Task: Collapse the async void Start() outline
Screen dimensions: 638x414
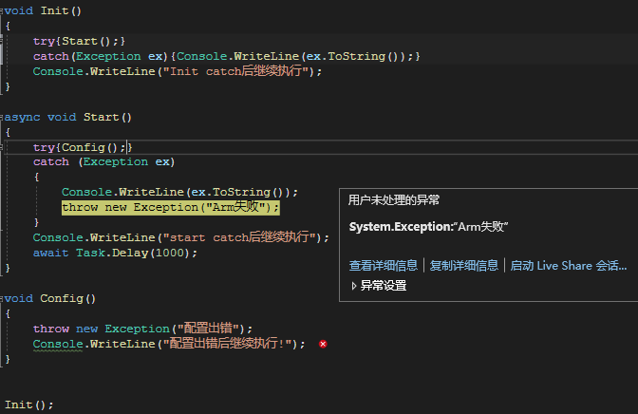Action: 2,118
